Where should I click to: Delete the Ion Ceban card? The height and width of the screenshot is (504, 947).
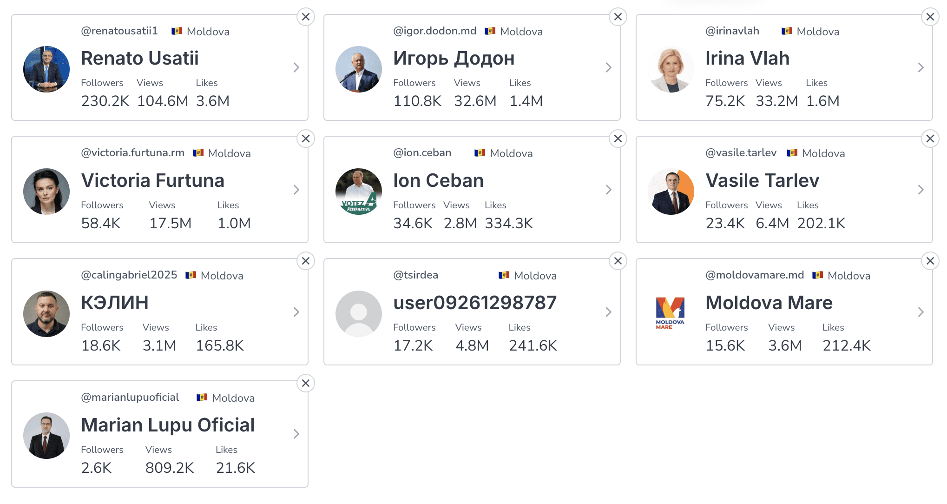(x=618, y=139)
